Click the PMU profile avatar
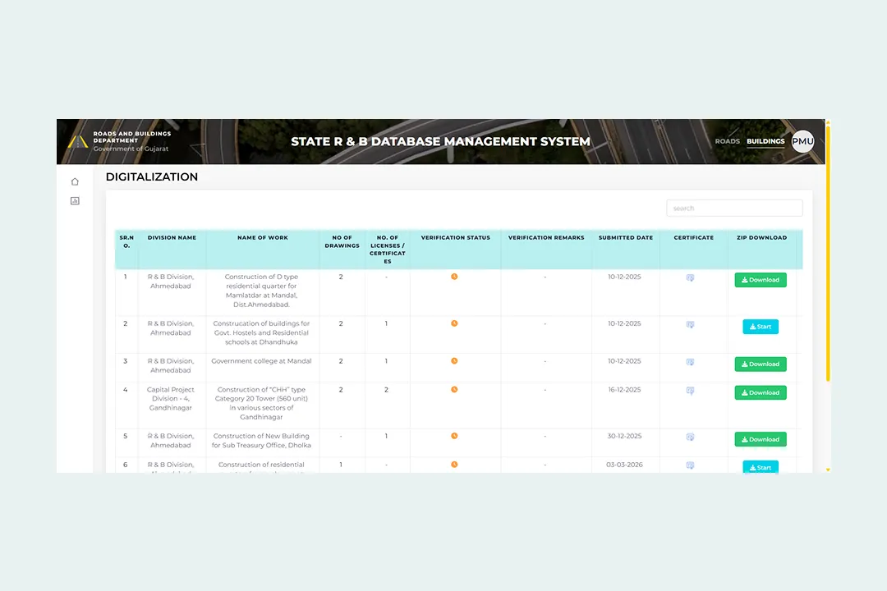 click(802, 141)
